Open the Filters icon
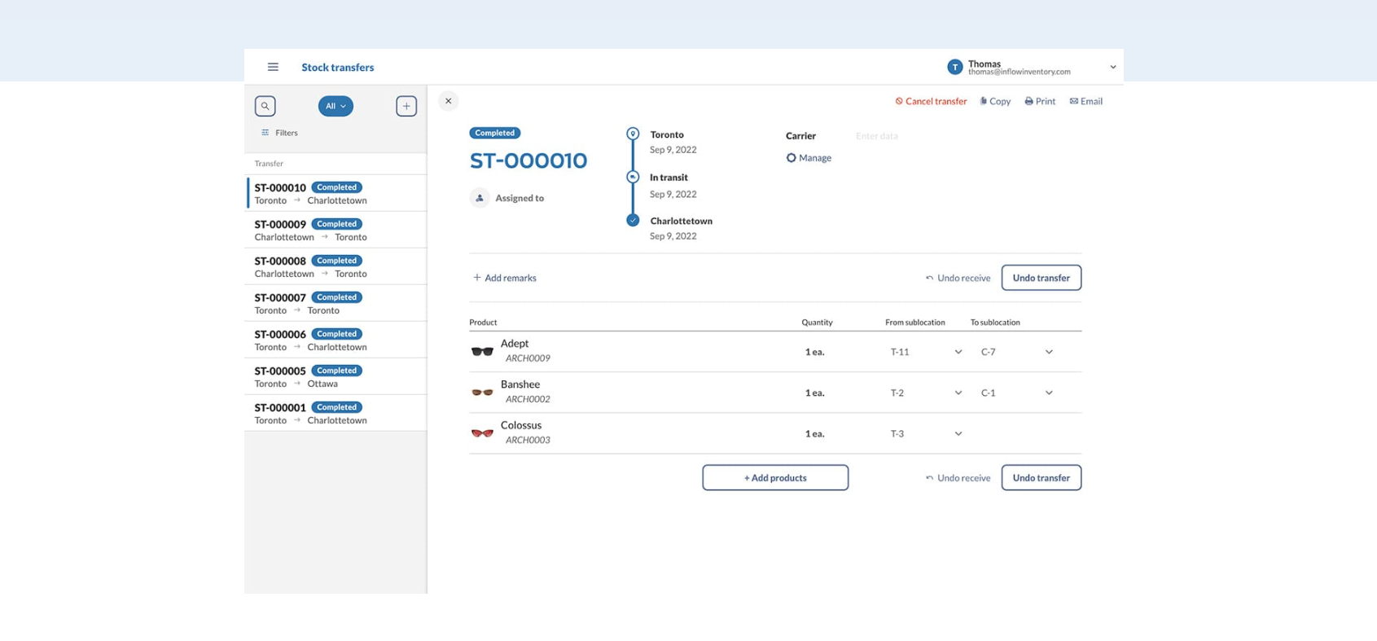Viewport: 1377px width, 641px height. [265, 133]
